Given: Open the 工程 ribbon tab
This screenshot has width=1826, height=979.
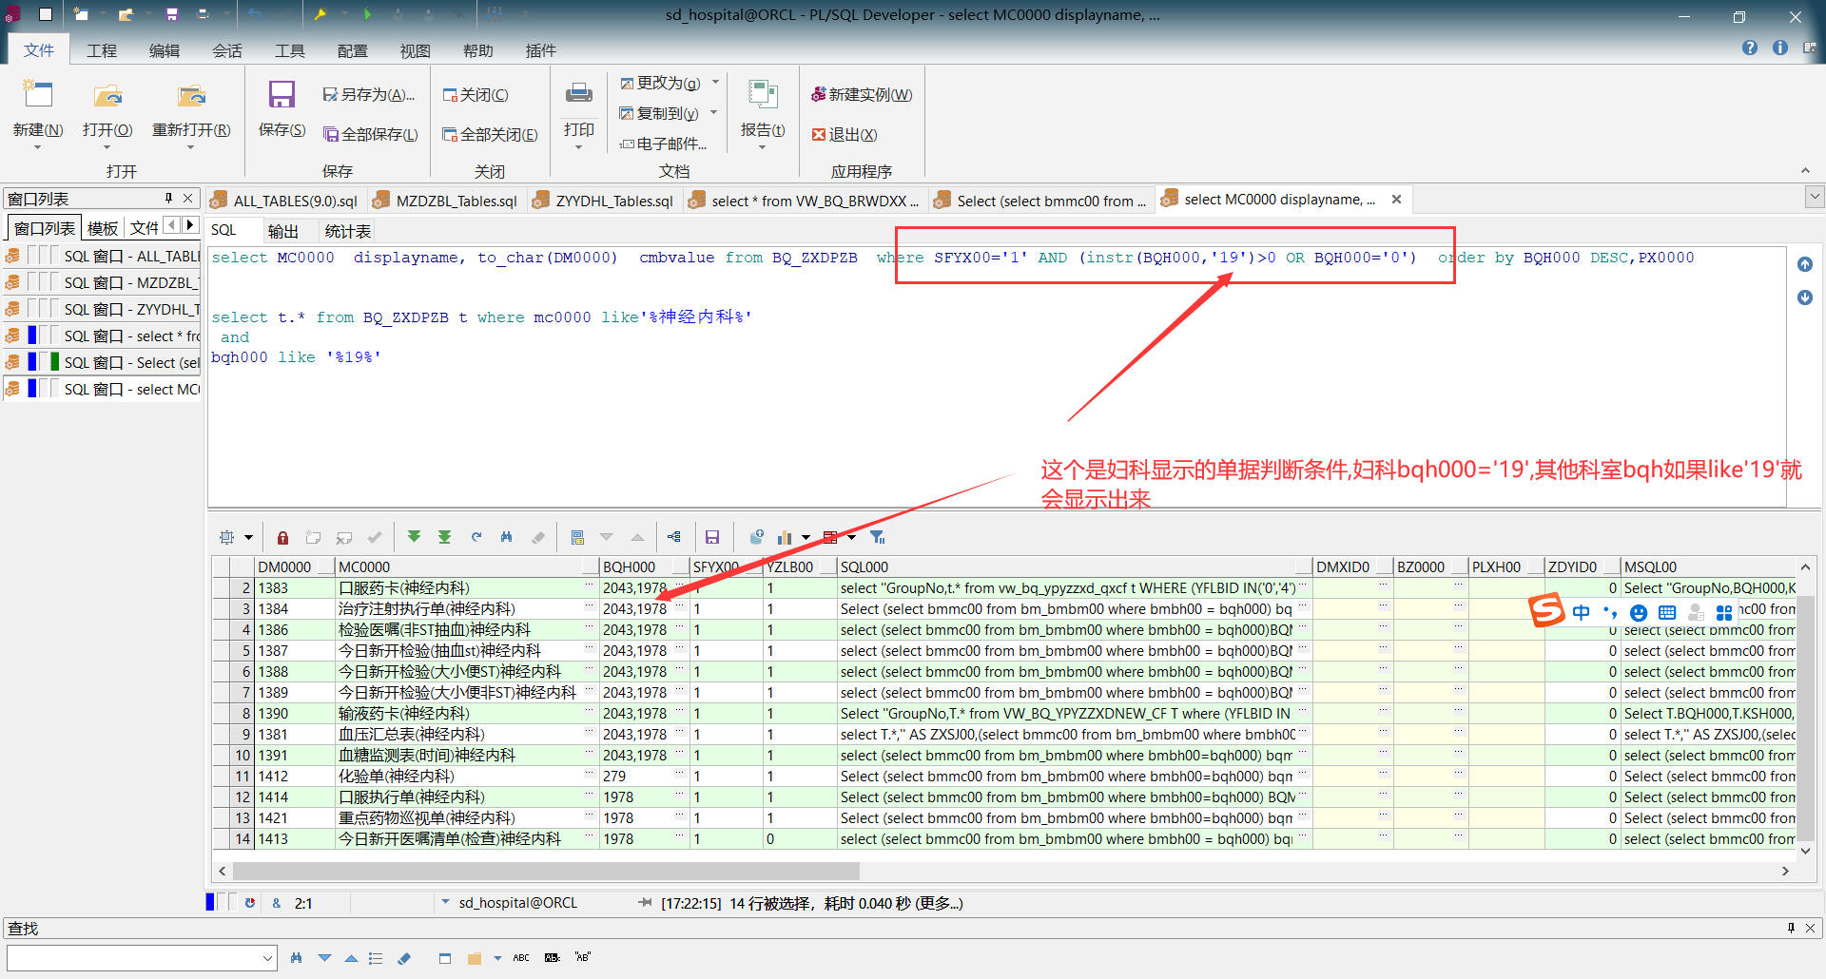Looking at the screenshot, I should (x=102, y=50).
